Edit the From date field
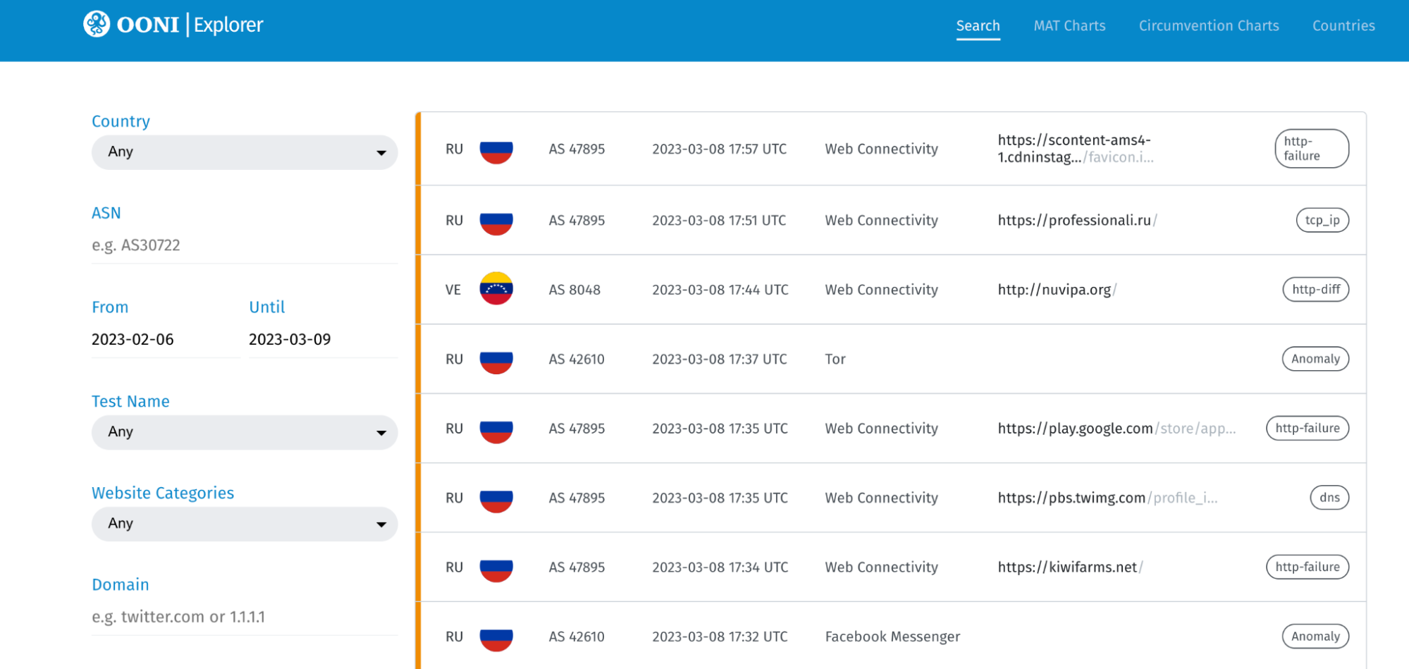This screenshot has width=1409, height=669. pyautogui.click(x=165, y=340)
